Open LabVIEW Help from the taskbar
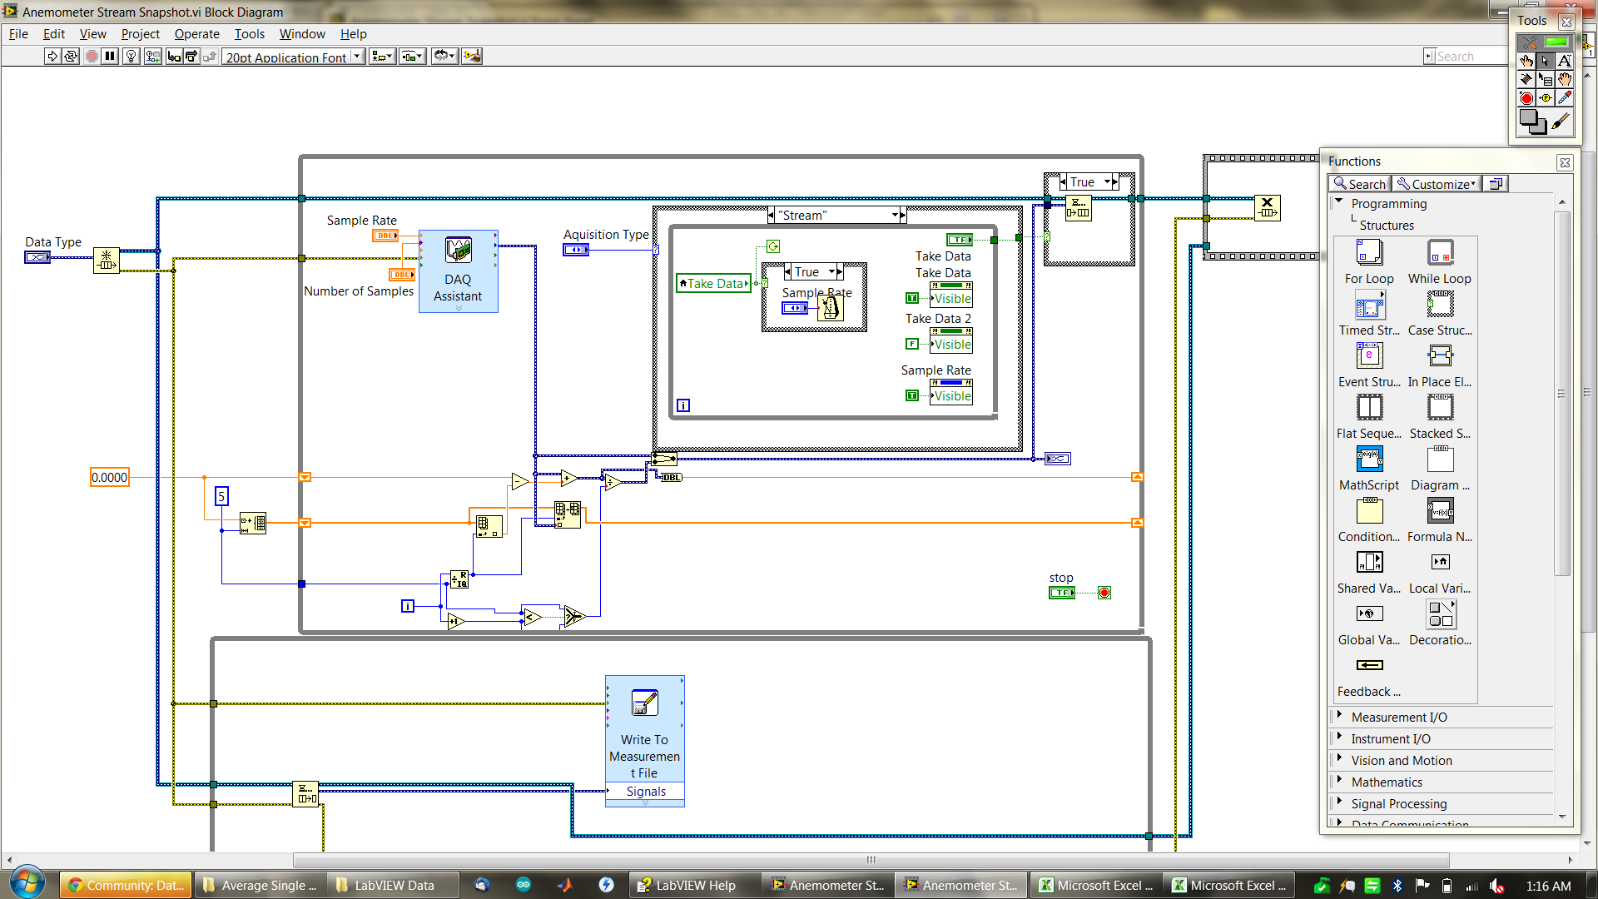 pos(694,885)
